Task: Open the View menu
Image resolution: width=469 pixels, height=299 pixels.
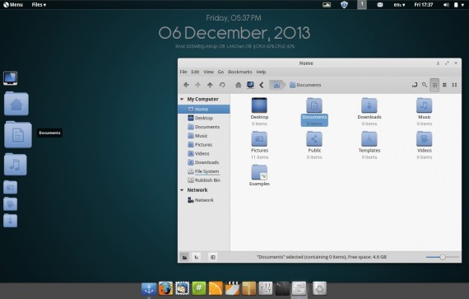Action: coord(208,72)
